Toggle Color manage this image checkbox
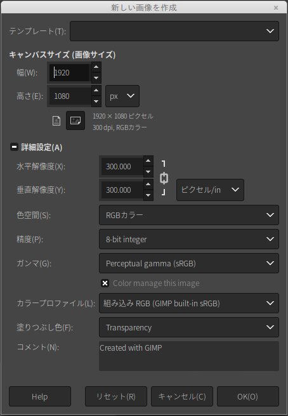The width and height of the screenshot is (288, 416). (x=105, y=283)
